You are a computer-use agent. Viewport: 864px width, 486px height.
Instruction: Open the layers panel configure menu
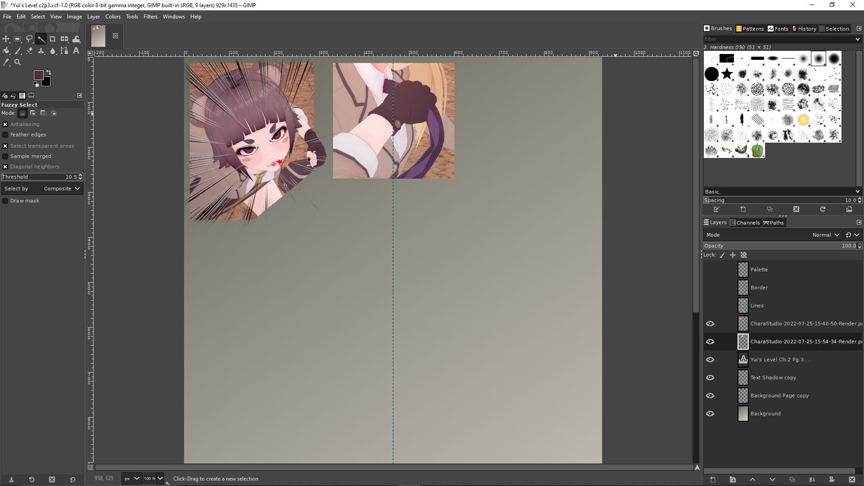coord(859,222)
